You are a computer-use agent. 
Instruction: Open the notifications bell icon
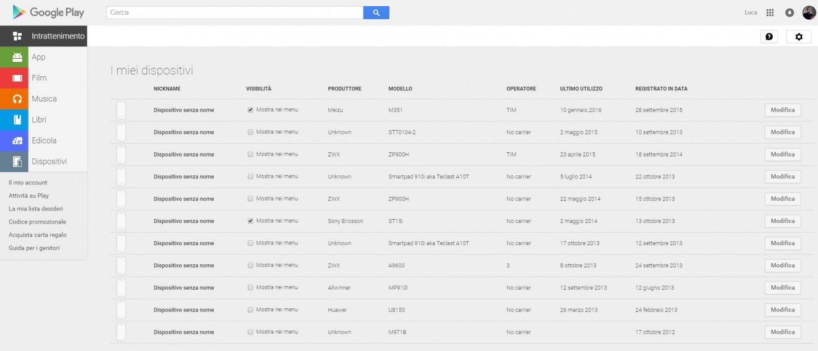coord(789,12)
